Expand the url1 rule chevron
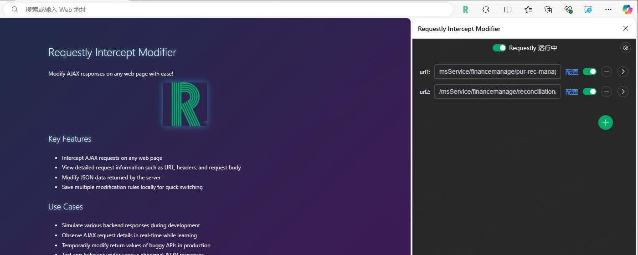638x255 pixels. click(x=623, y=71)
